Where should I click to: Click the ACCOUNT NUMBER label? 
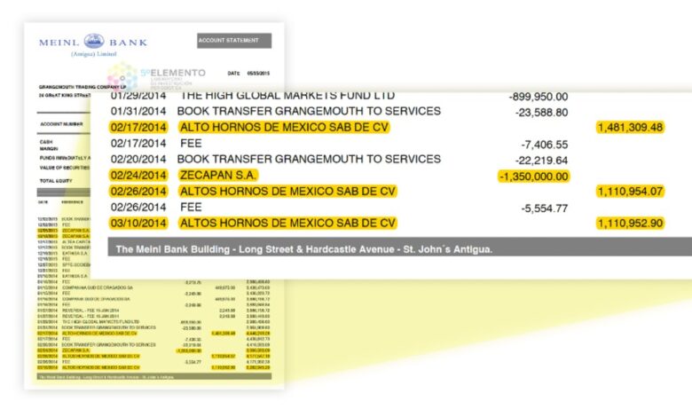coord(61,124)
